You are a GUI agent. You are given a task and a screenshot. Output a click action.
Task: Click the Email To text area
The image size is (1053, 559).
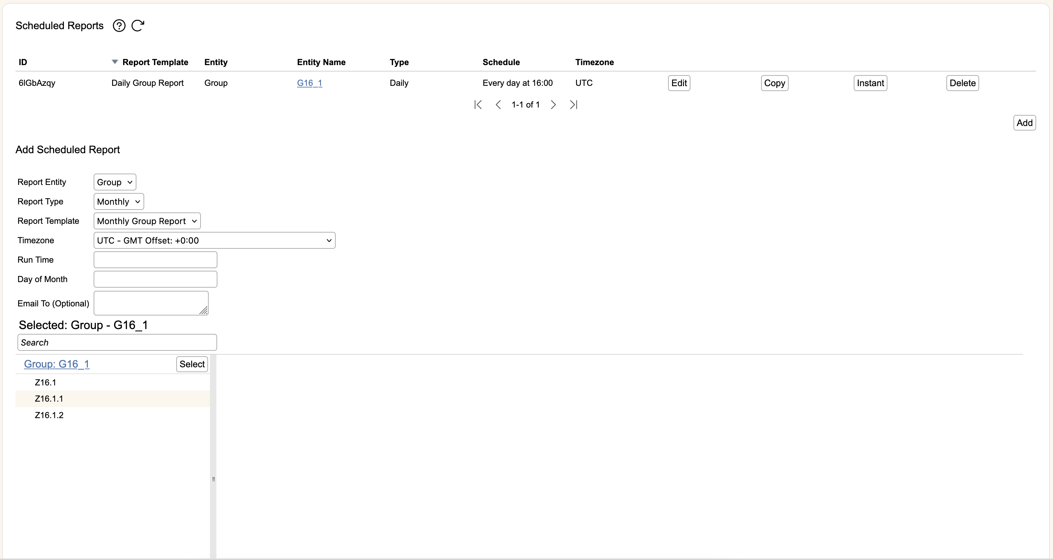coord(151,303)
